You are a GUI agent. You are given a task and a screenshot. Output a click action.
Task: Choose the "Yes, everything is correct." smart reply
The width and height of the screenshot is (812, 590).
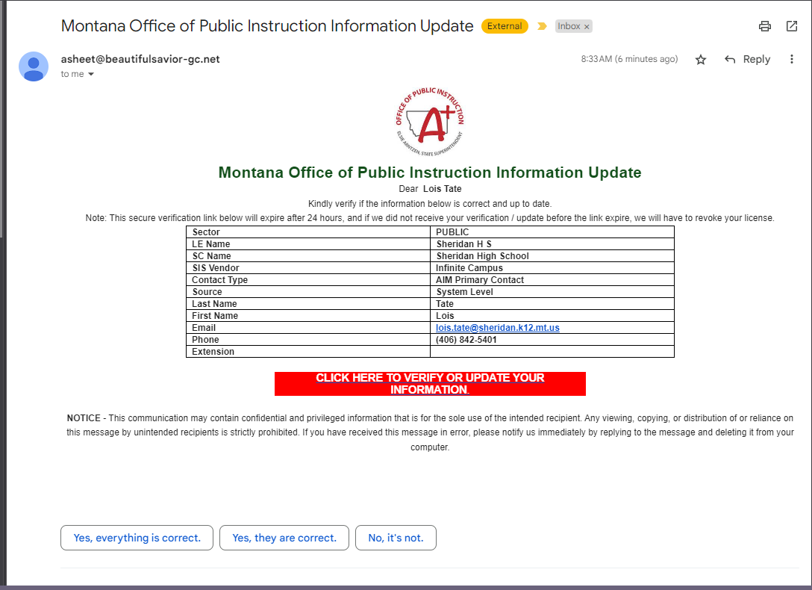pyautogui.click(x=137, y=538)
